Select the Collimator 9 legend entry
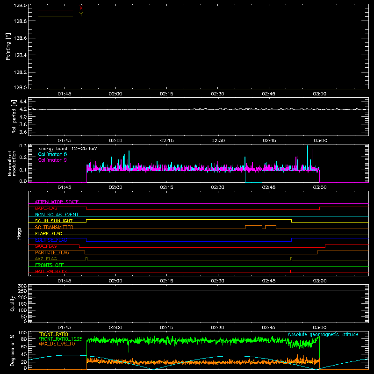Screen dimensions: 374x374 [52, 160]
